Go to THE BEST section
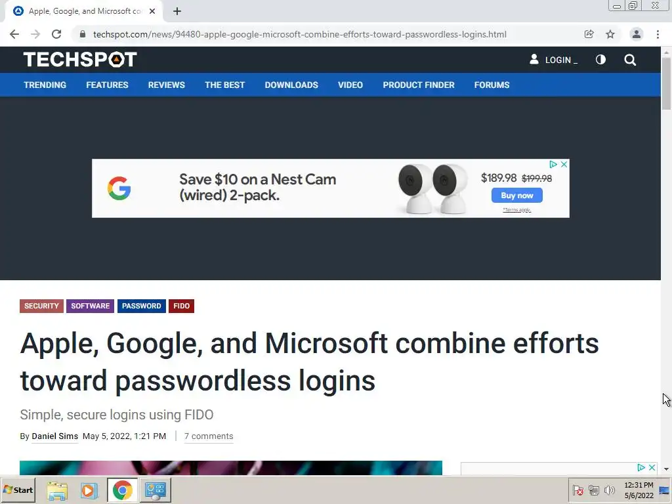 point(224,85)
